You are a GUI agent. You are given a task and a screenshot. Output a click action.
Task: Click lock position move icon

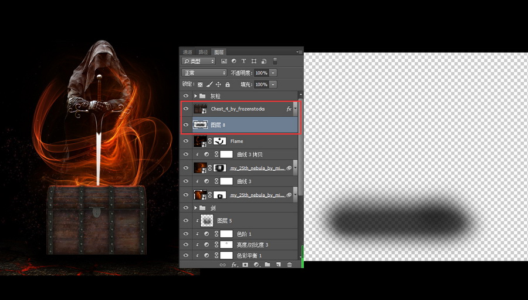pyautogui.click(x=218, y=85)
